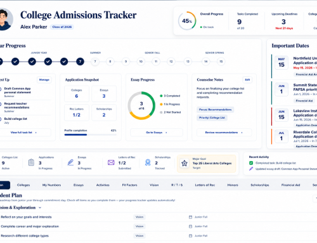Click the Applications clipboard icon
Viewport: 317px width, 243px height.
tap(31, 162)
